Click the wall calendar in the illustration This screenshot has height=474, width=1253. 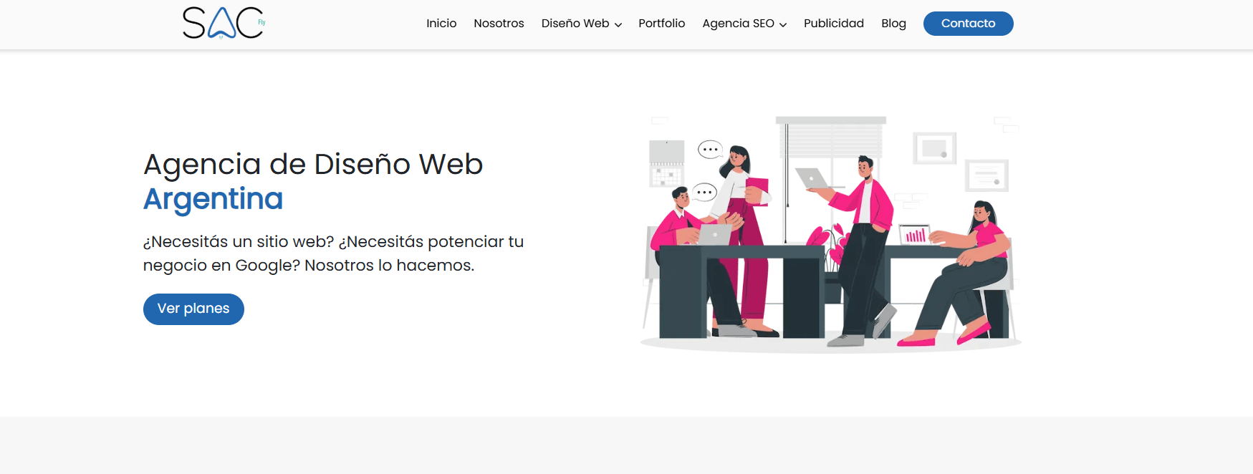(666, 164)
